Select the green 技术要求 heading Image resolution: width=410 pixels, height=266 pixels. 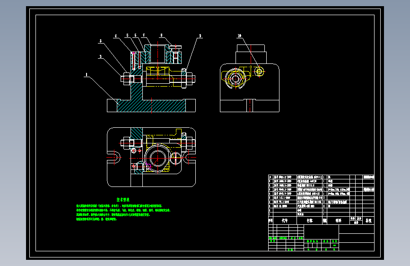point(123,200)
